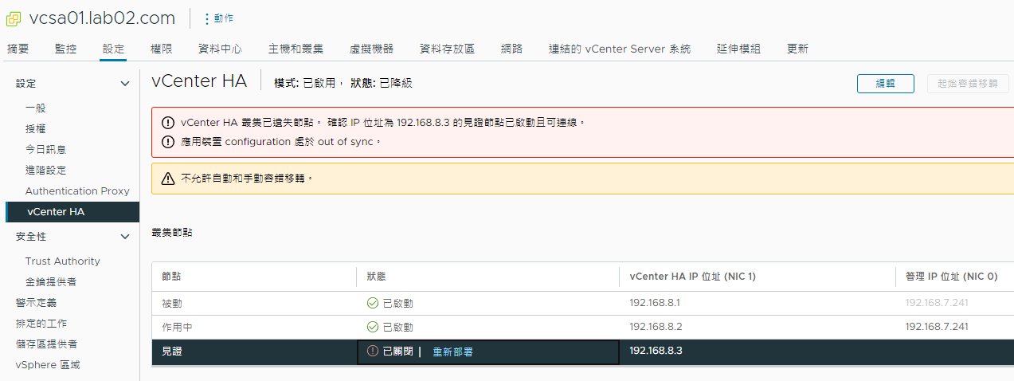Image resolution: width=1014 pixels, height=381 pixels.
Task: Switch to the 監控 tab
Action: click(66, 49)
